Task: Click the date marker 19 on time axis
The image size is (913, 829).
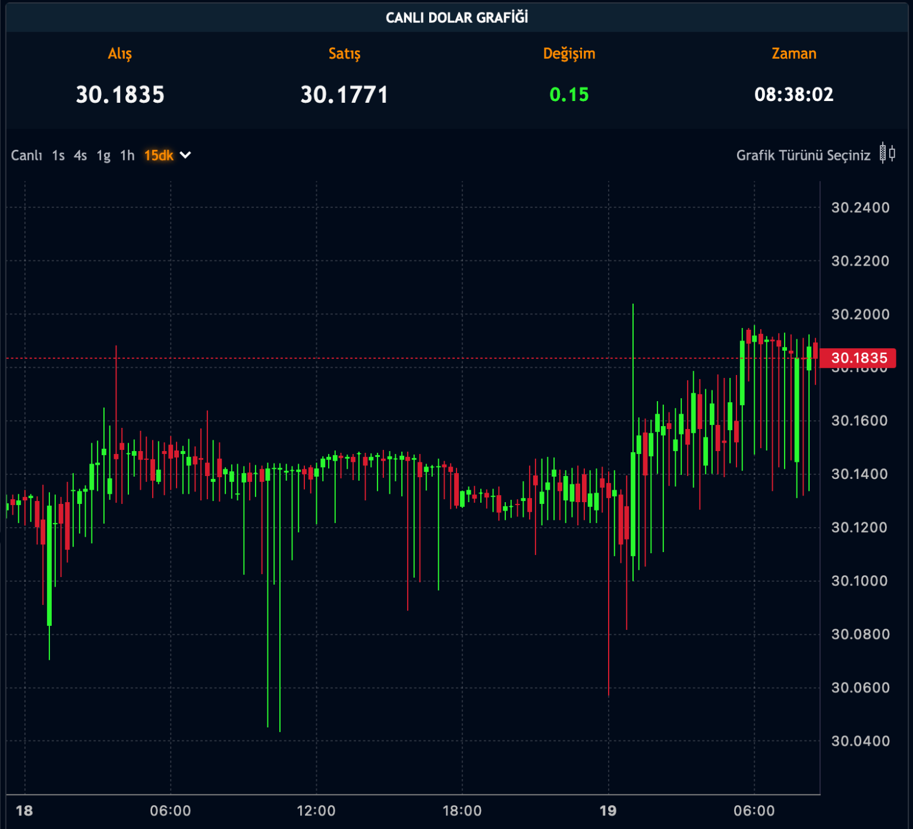Action: point(608,811)
